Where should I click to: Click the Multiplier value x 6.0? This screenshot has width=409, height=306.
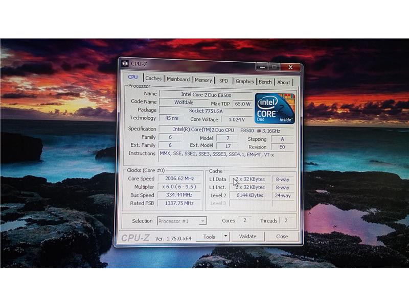[179, 187]
